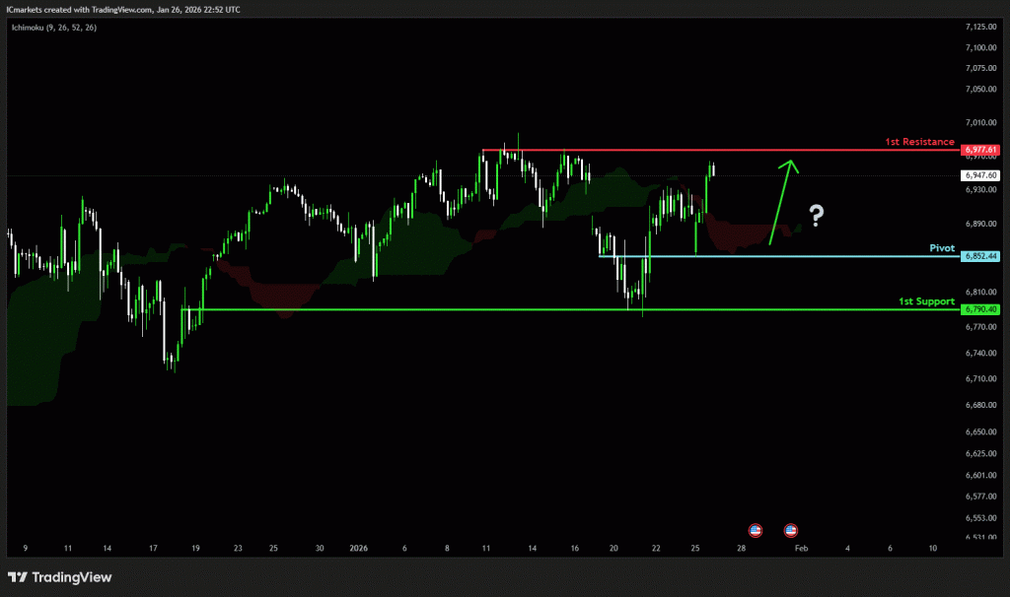Click the current price tag 6,947.60
Image resolution: width=1010 pixels, height=597 pixels.
[x=979, y=175]
